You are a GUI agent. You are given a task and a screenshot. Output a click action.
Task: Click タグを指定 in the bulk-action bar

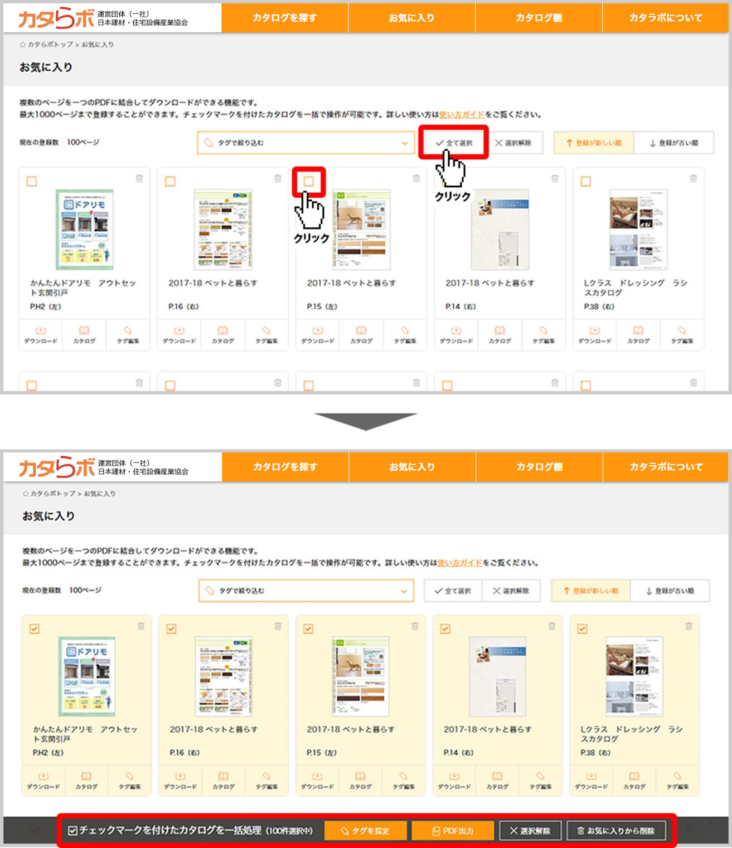[366, 831]
